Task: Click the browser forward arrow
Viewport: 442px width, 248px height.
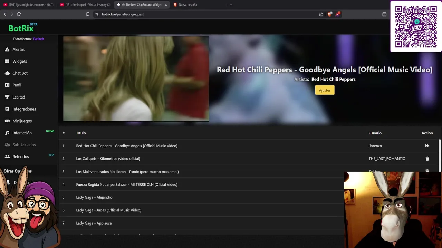Action: tap(12, 14)
